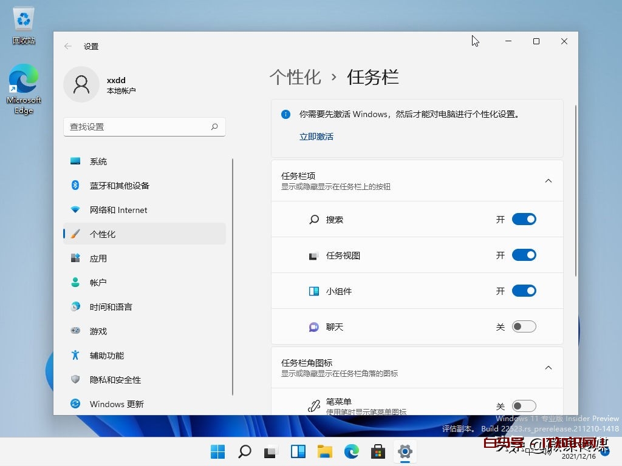Go to Windows 更新 in the sidebar
The height and width of the screenshot is (466, 622).
point(117,404)
